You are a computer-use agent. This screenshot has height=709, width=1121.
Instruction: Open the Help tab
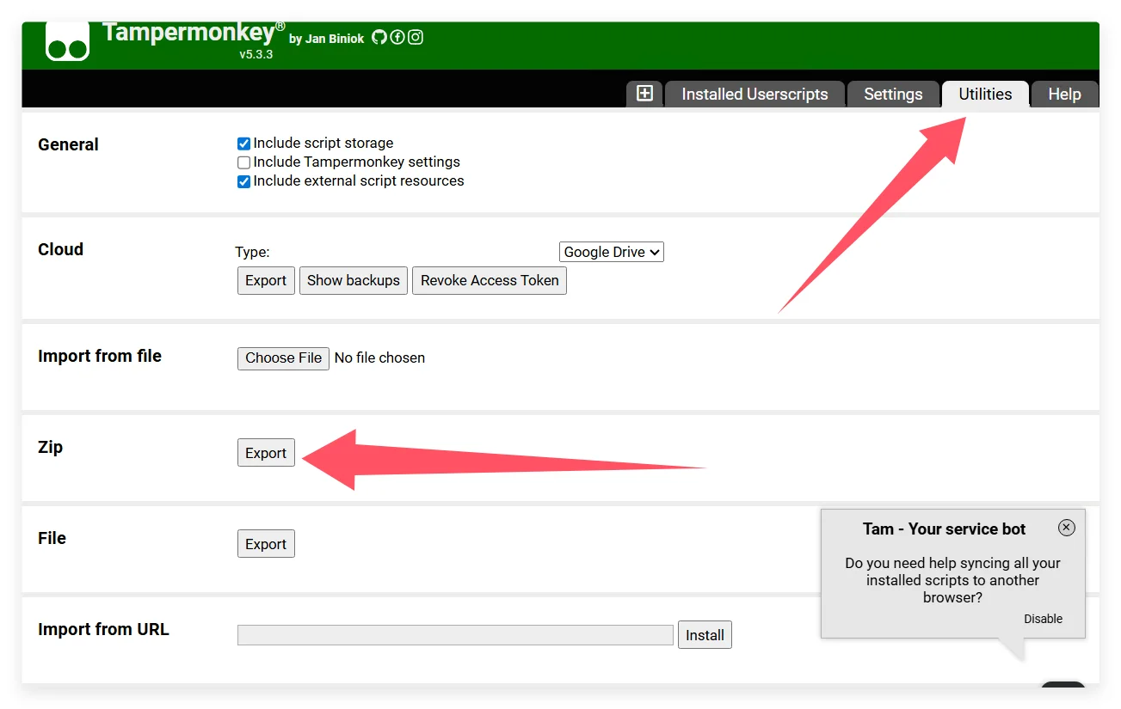(x=1064, y=95)
